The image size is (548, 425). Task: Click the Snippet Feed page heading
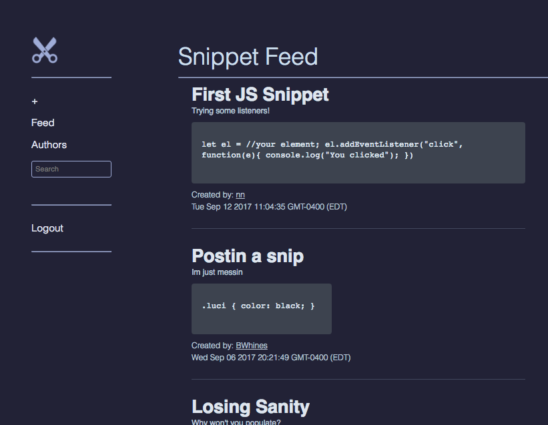tap(248, 57)
